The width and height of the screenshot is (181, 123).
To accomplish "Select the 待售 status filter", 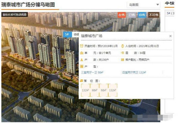I will coord(142,15).
